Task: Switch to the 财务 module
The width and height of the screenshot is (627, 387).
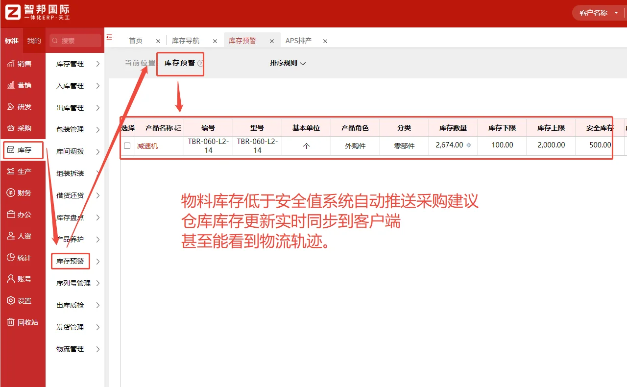Action: pos(23,193)
